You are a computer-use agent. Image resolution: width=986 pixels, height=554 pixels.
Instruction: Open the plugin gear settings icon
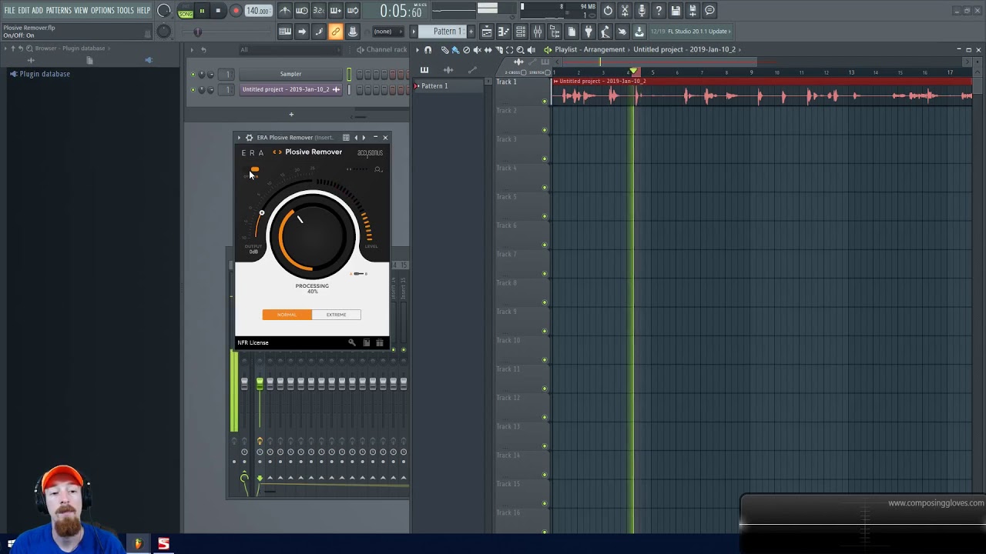(x=249, y=138)
